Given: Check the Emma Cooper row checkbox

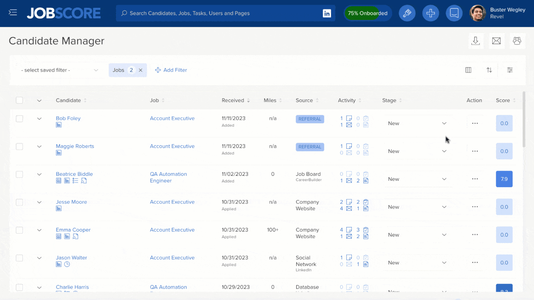Looking at the screenshot, I should click(x=19, y=230).
